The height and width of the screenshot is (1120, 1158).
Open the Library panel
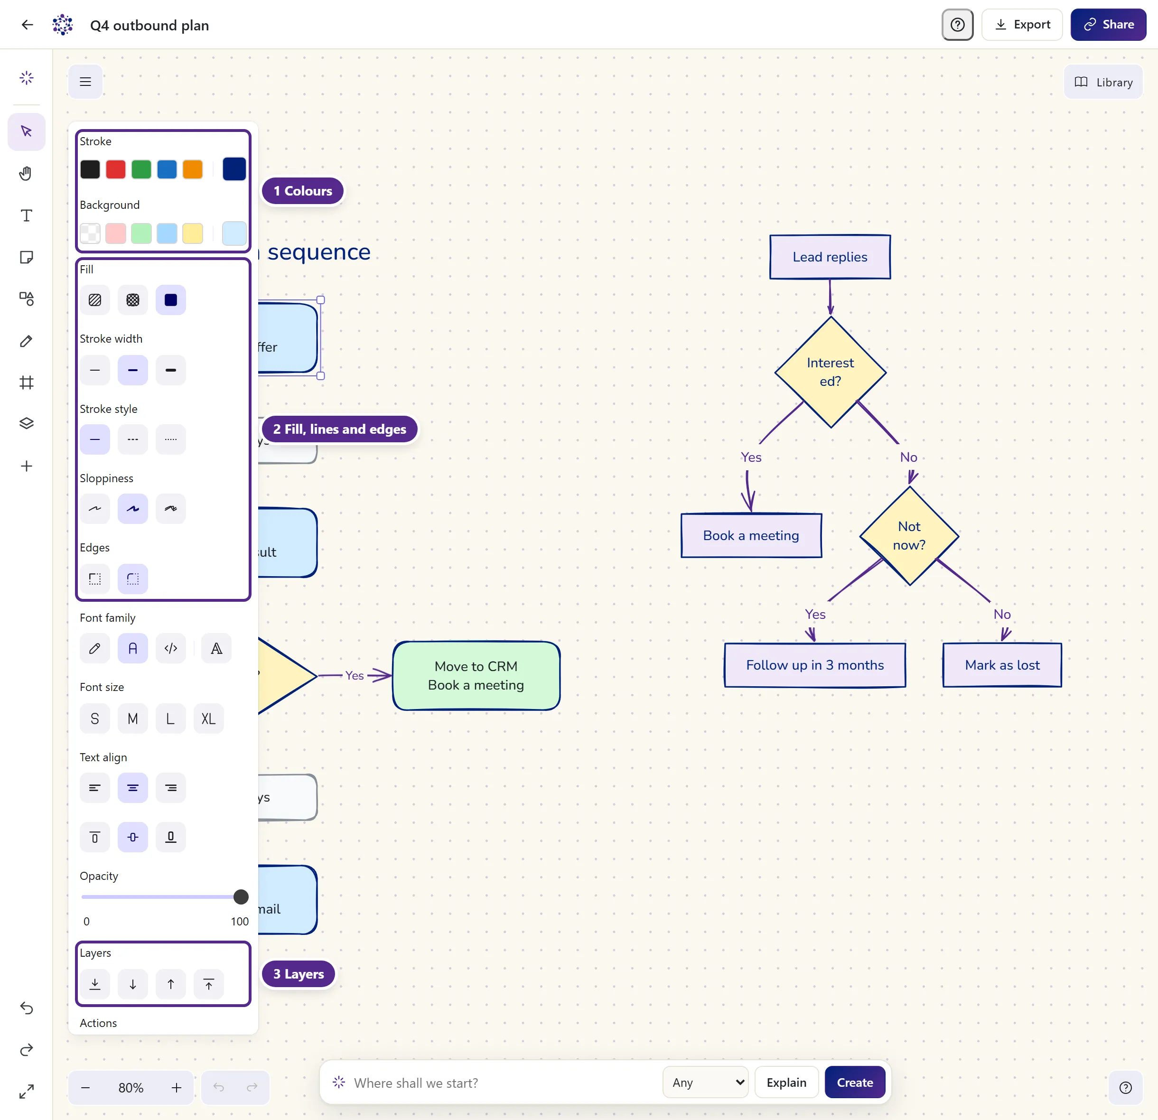click(x=1102, y=82)
